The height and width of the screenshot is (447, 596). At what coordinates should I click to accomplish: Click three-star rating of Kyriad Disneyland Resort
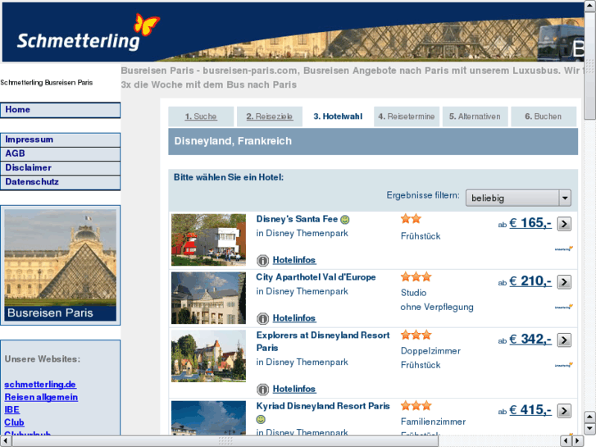(x=416, y=405)
